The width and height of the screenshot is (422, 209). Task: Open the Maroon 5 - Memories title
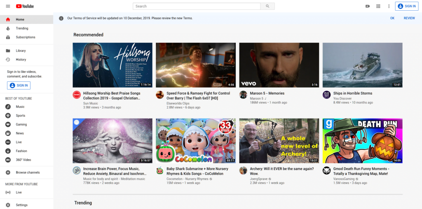(267, 93)
